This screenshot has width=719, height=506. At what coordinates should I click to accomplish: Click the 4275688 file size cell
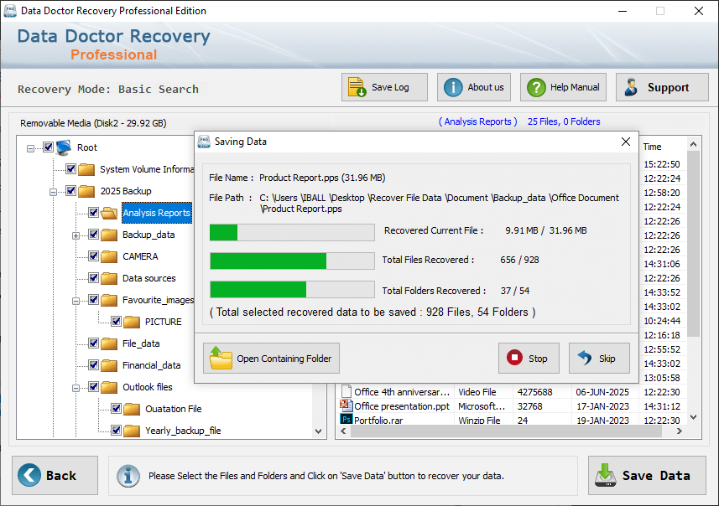pos(534,392)
